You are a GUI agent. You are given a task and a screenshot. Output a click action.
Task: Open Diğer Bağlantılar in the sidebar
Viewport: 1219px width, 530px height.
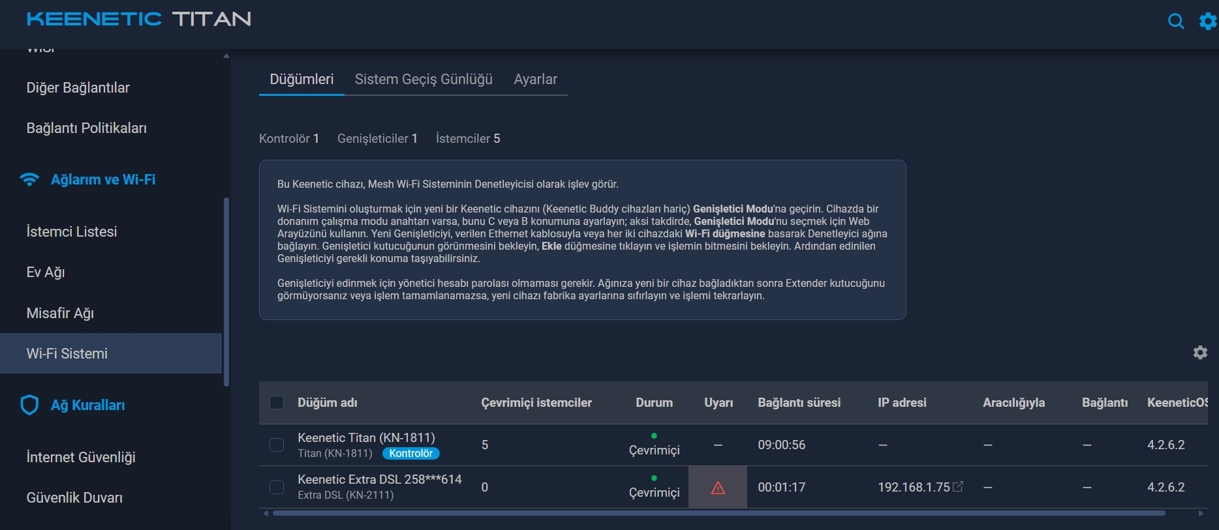78,87
